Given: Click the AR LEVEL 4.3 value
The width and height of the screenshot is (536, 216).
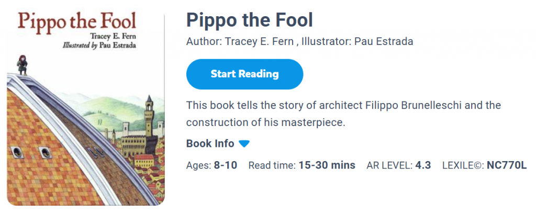Looking at the screenshot, I should (x=423, y=166).
